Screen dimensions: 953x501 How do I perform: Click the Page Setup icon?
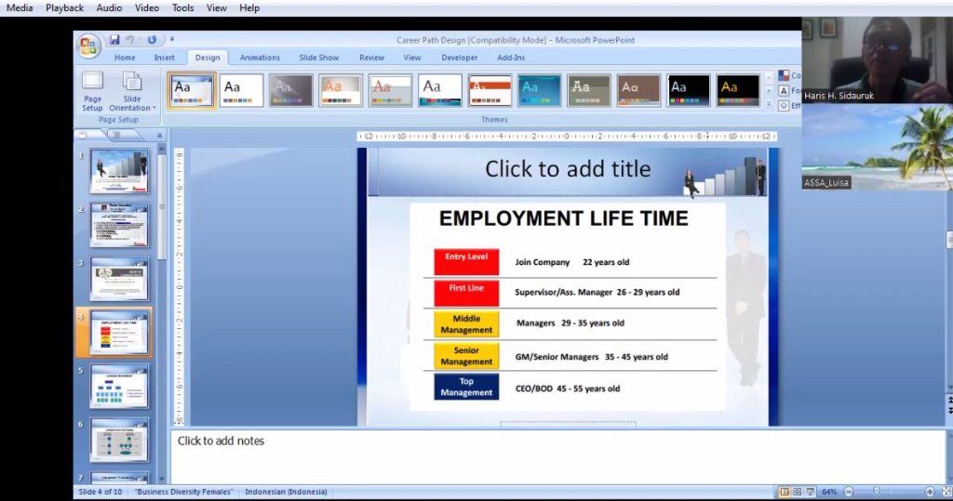tap(92, 90)
